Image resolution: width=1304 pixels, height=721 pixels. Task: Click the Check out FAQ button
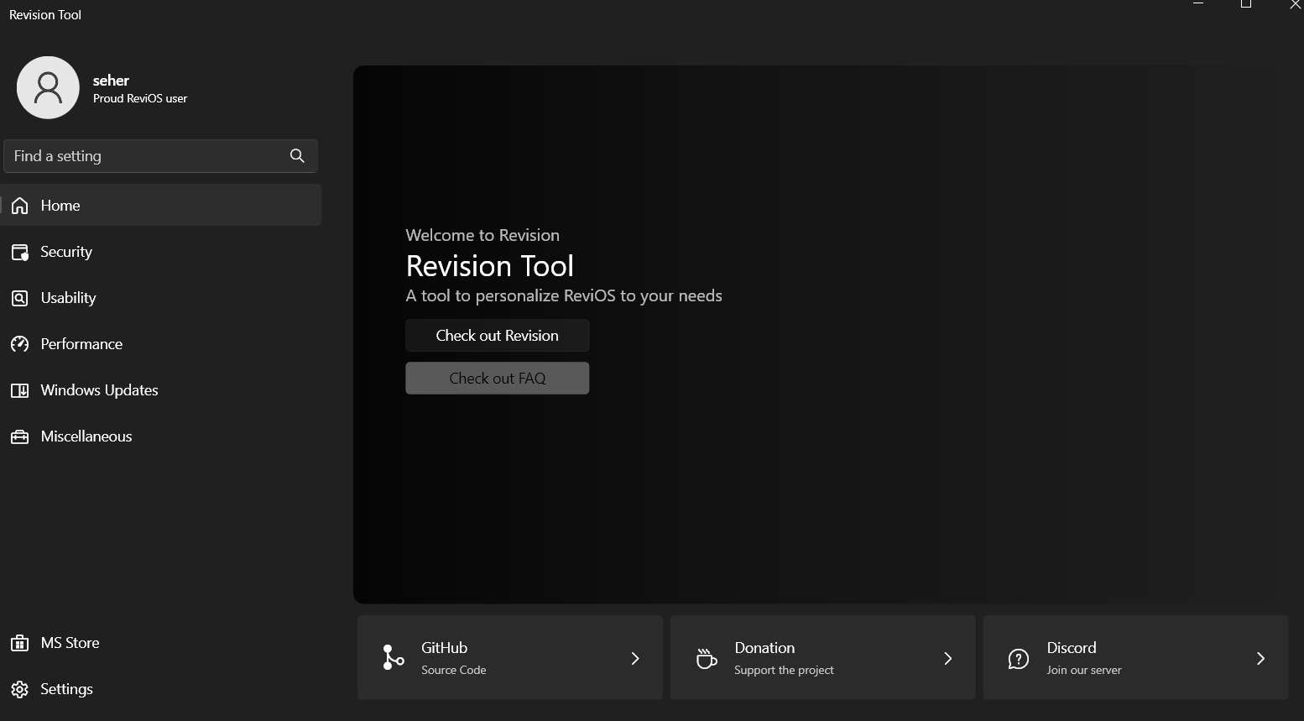point(498,379)
